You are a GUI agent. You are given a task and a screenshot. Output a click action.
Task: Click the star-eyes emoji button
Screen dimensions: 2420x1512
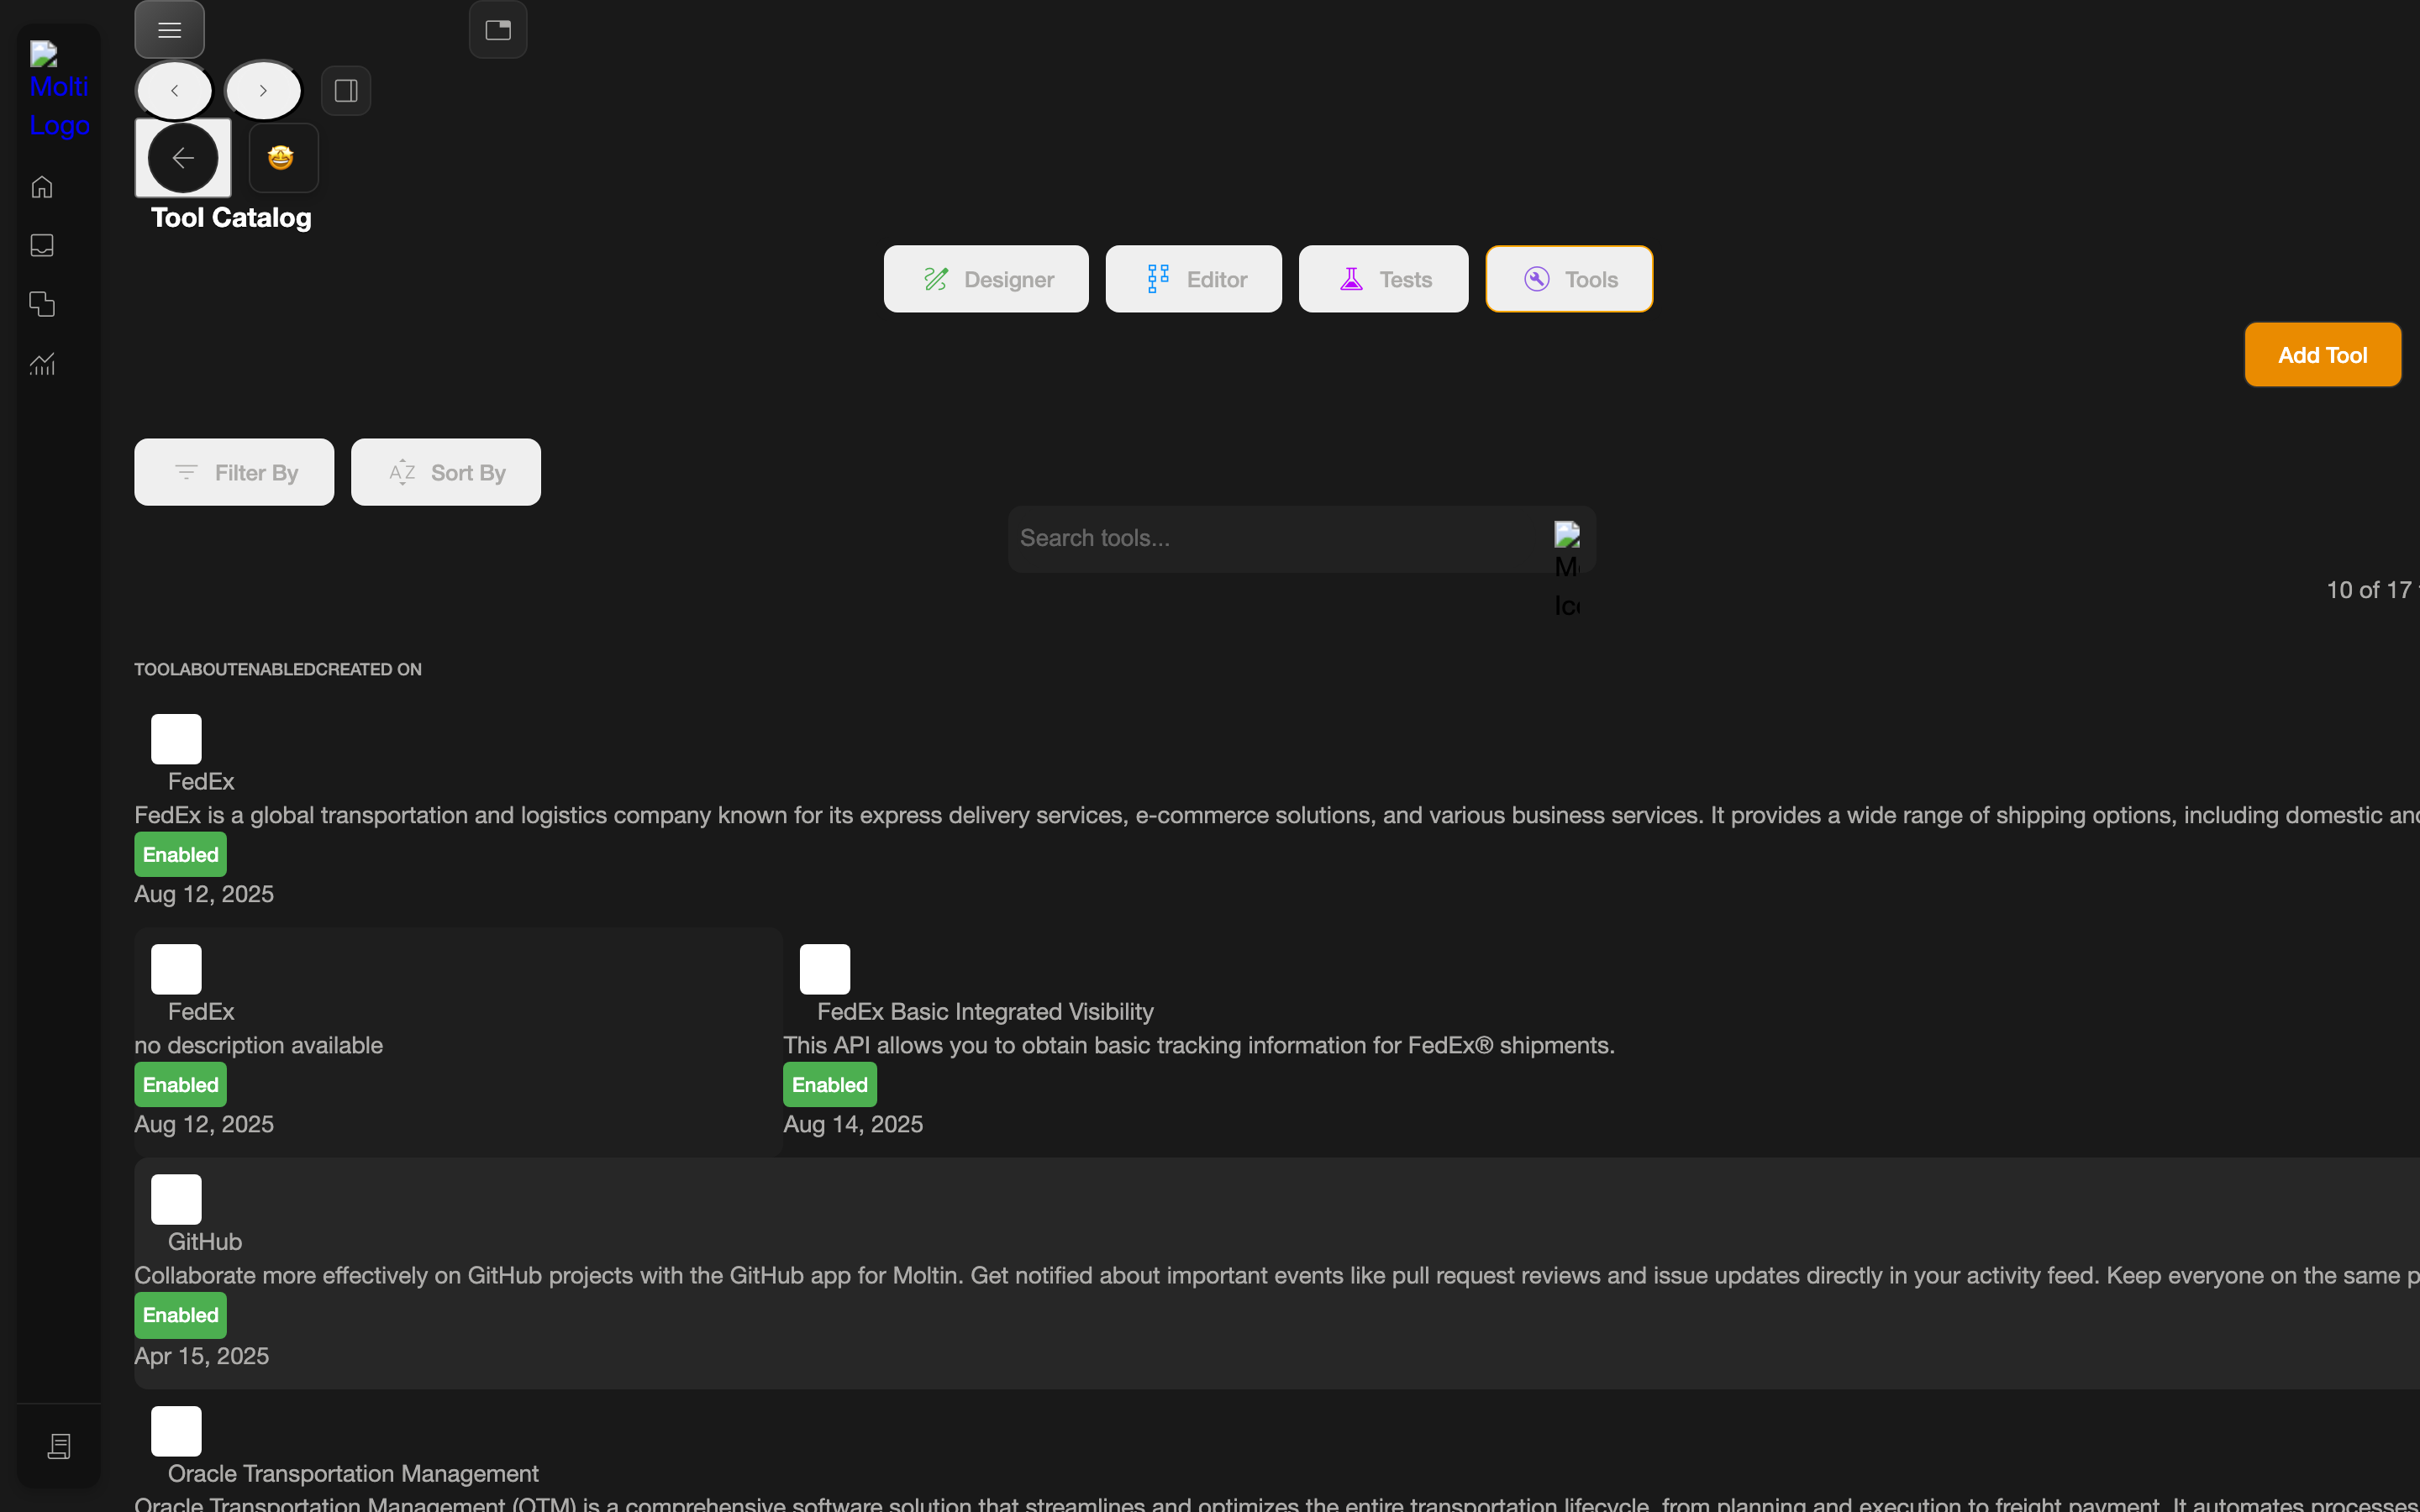(x=283, y=158)
